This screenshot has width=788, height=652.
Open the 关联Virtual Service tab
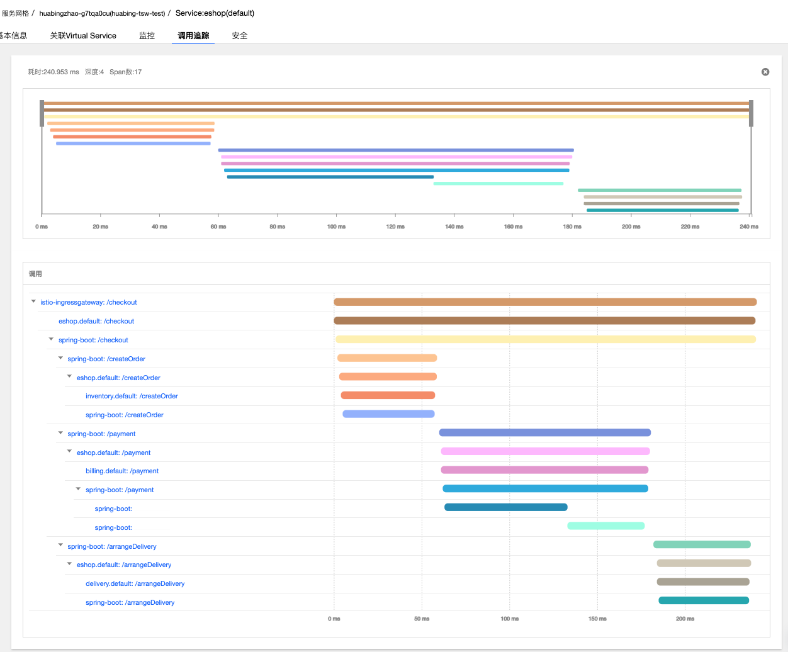coord(83,36)
